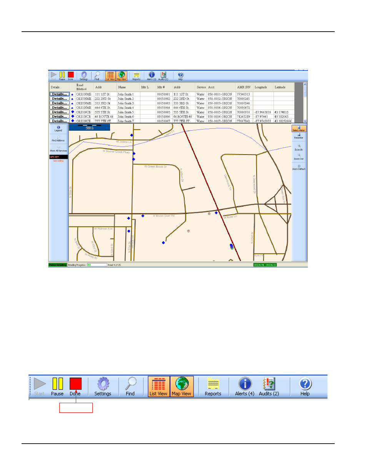Click small Settings icon in map window toolbar

pyautogui.click(x=84, y=76)
